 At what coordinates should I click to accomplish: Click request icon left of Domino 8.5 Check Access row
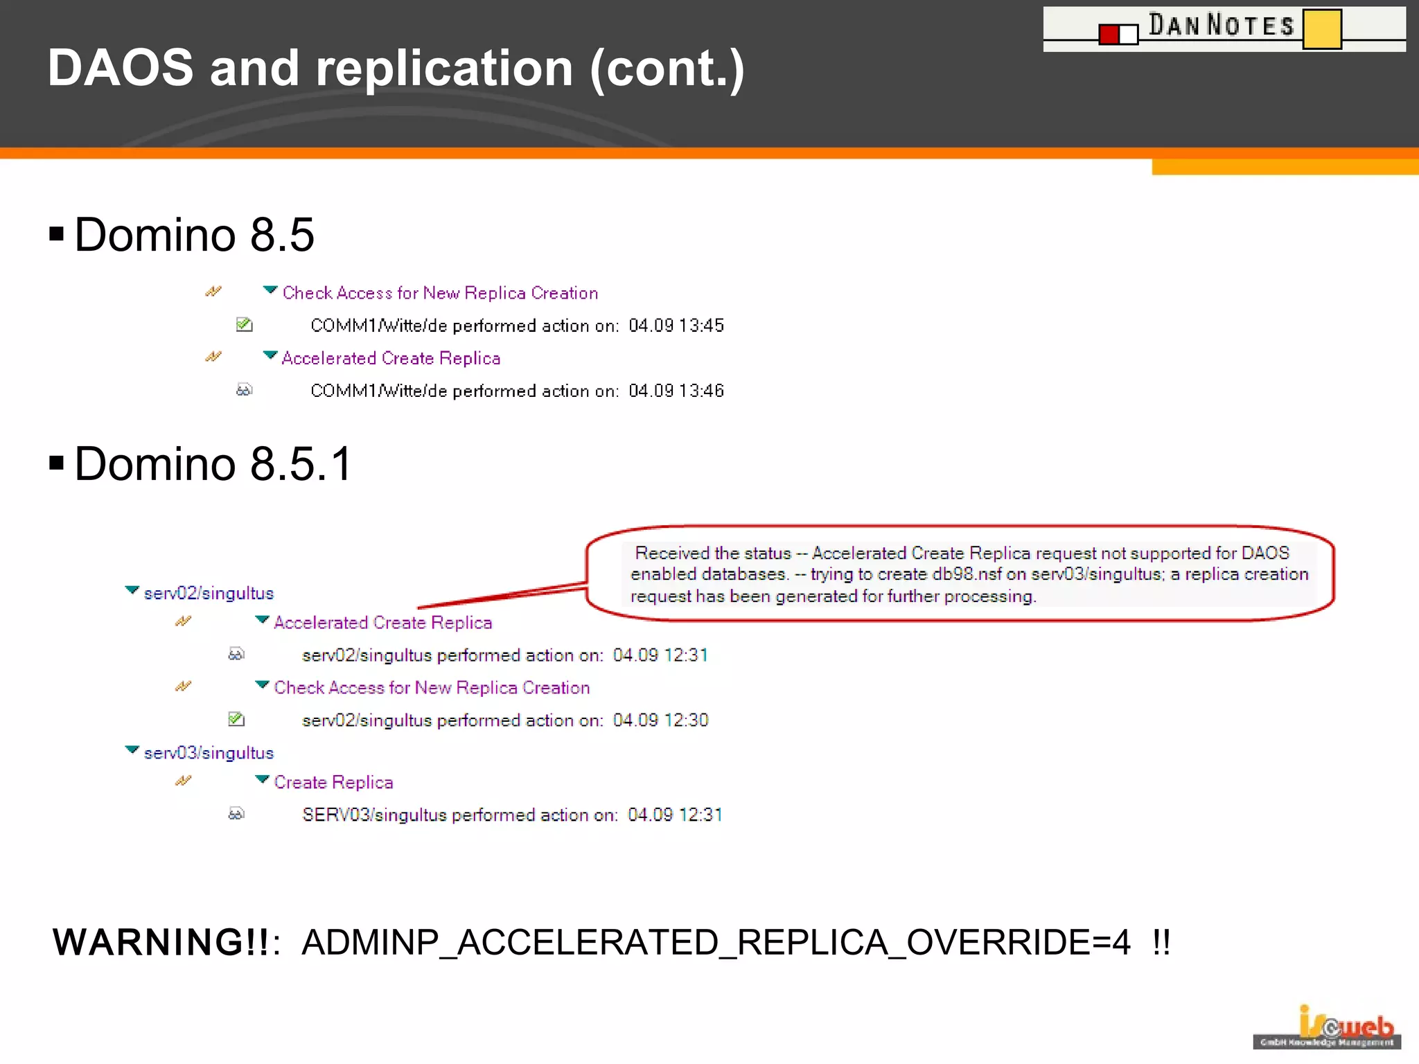click(213, 292)
